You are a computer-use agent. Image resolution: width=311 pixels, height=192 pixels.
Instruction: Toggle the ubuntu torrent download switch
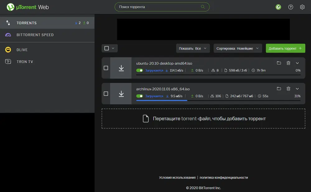coord(139,70)
